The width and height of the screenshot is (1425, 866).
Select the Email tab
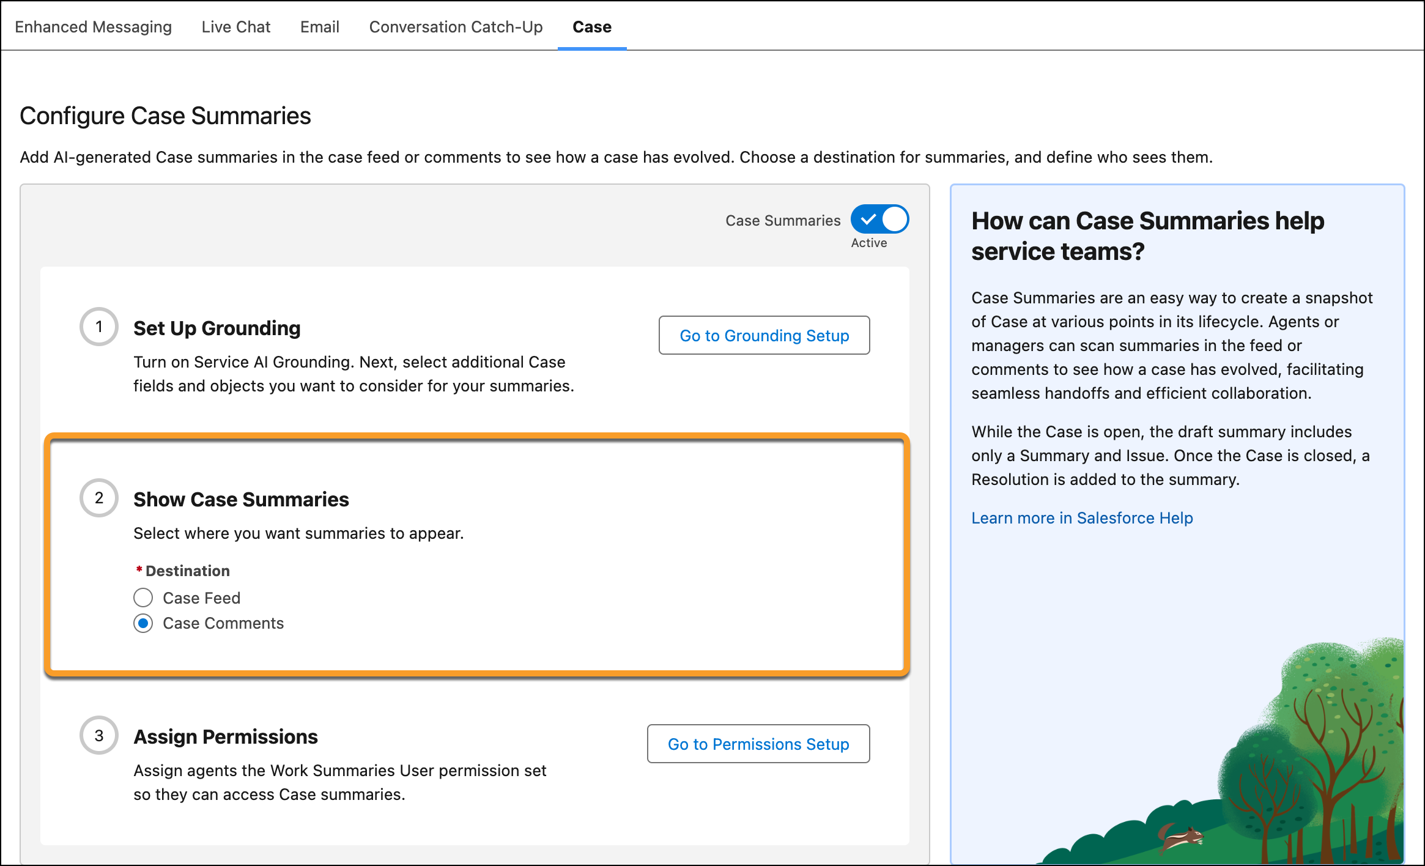click(x=320, y=27)
